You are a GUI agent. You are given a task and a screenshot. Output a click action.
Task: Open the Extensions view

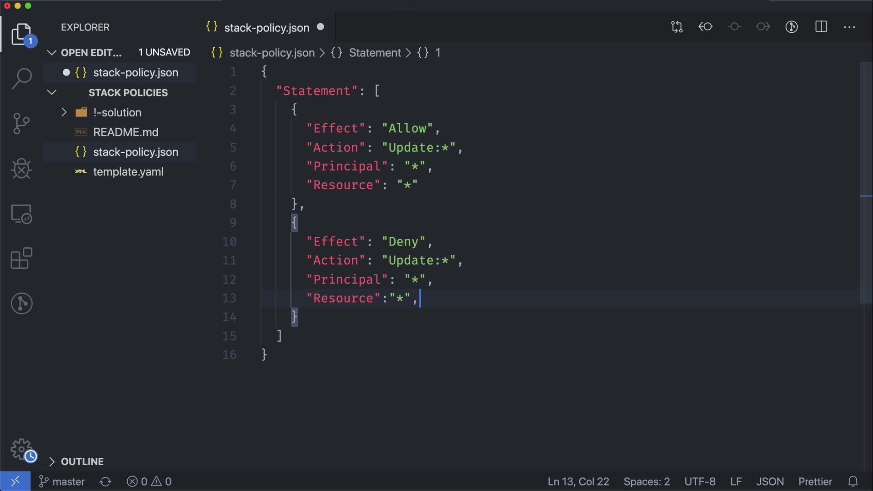[21, 259]
